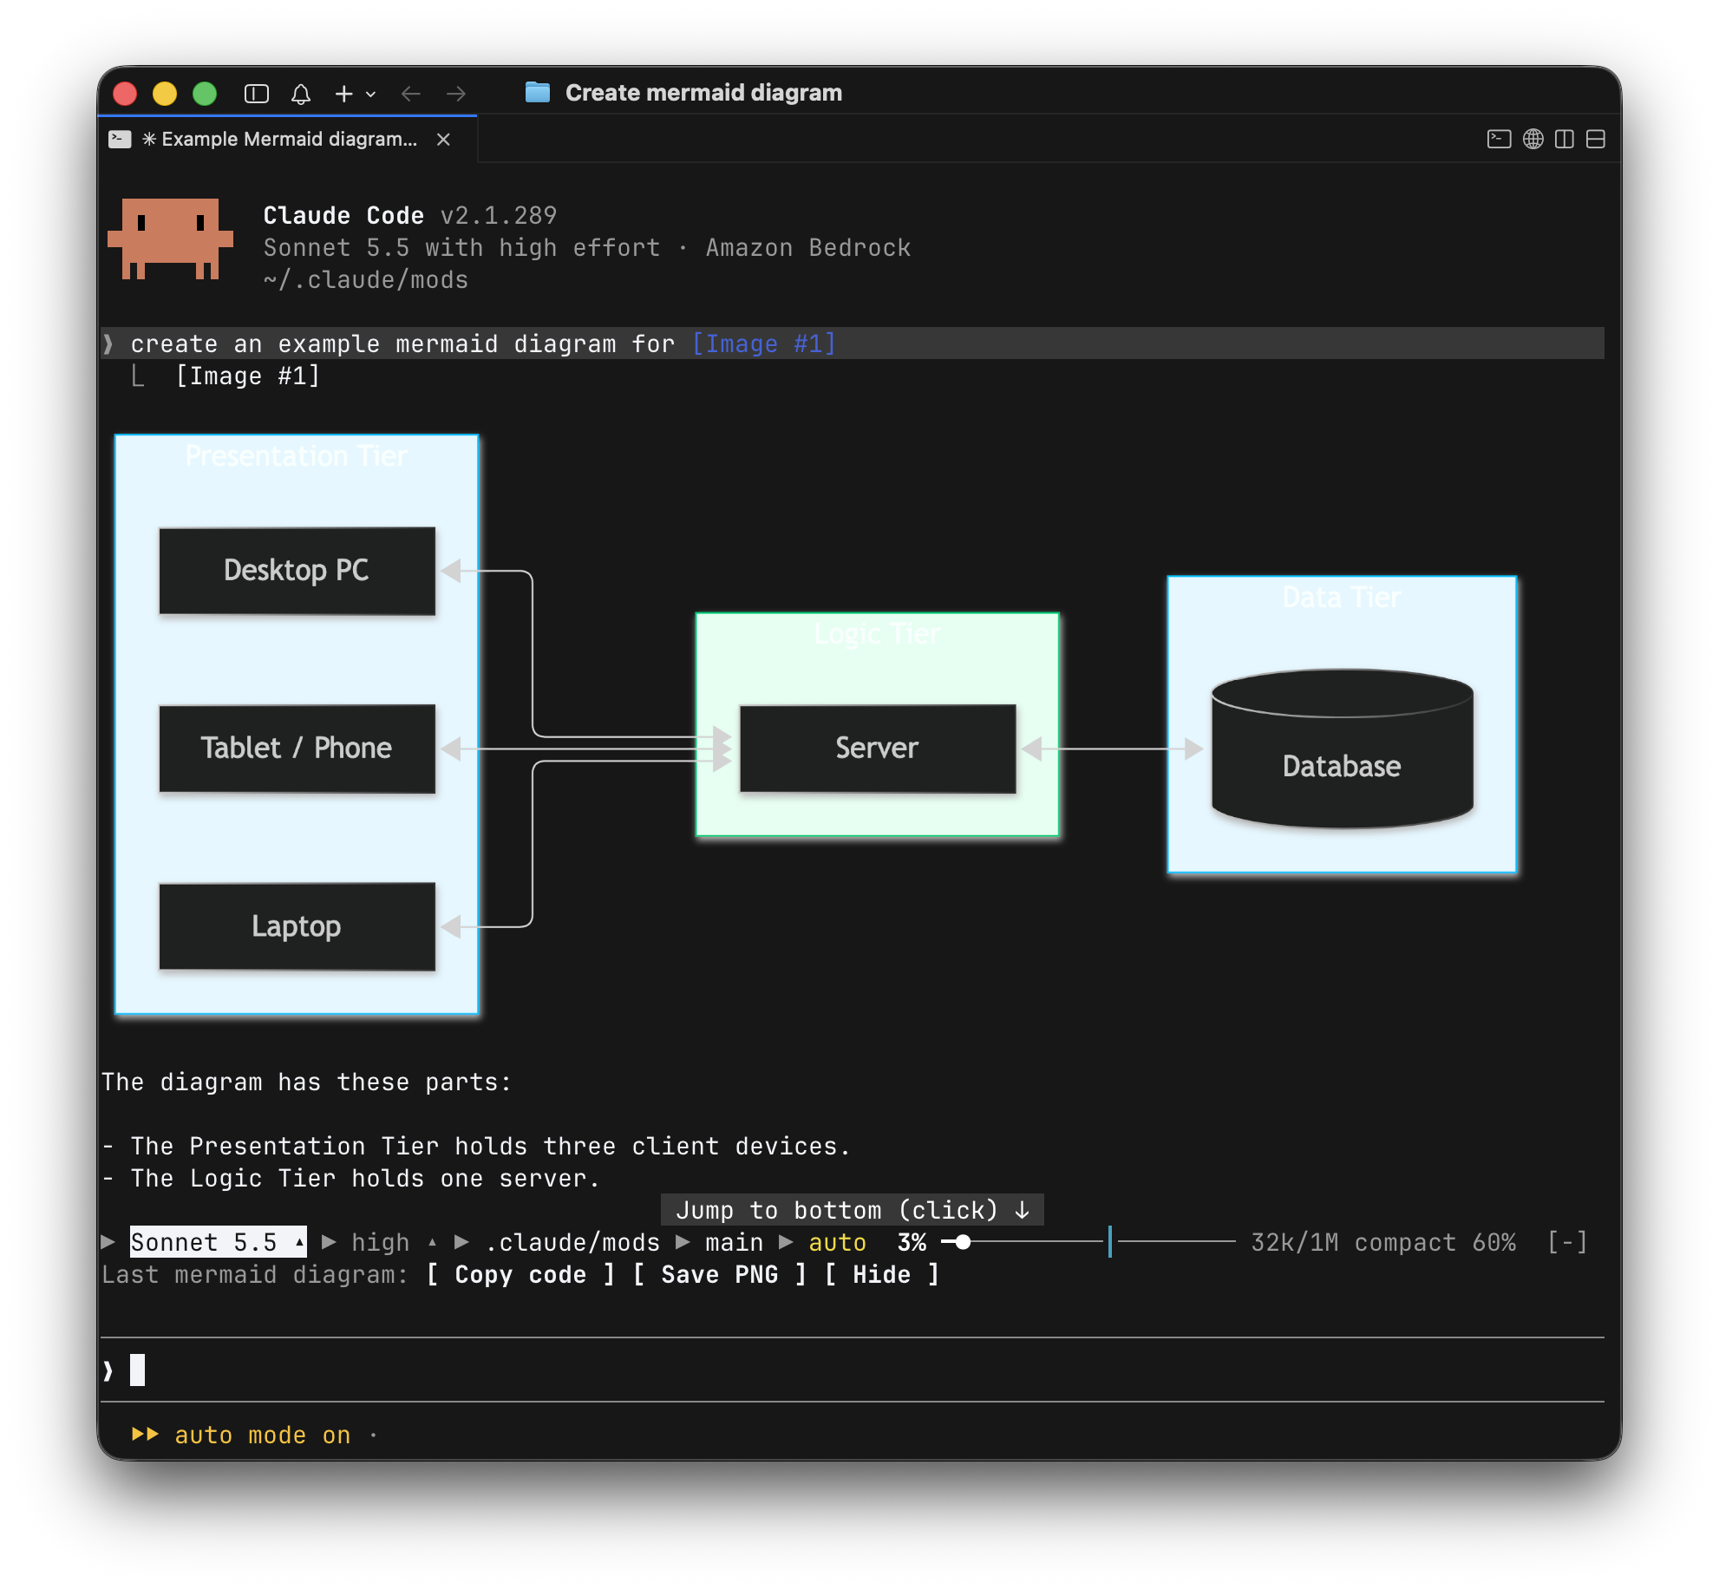1719x1589 pixels.
Task: Toggle the sidebar panel icon
Action: coord(257,94)
